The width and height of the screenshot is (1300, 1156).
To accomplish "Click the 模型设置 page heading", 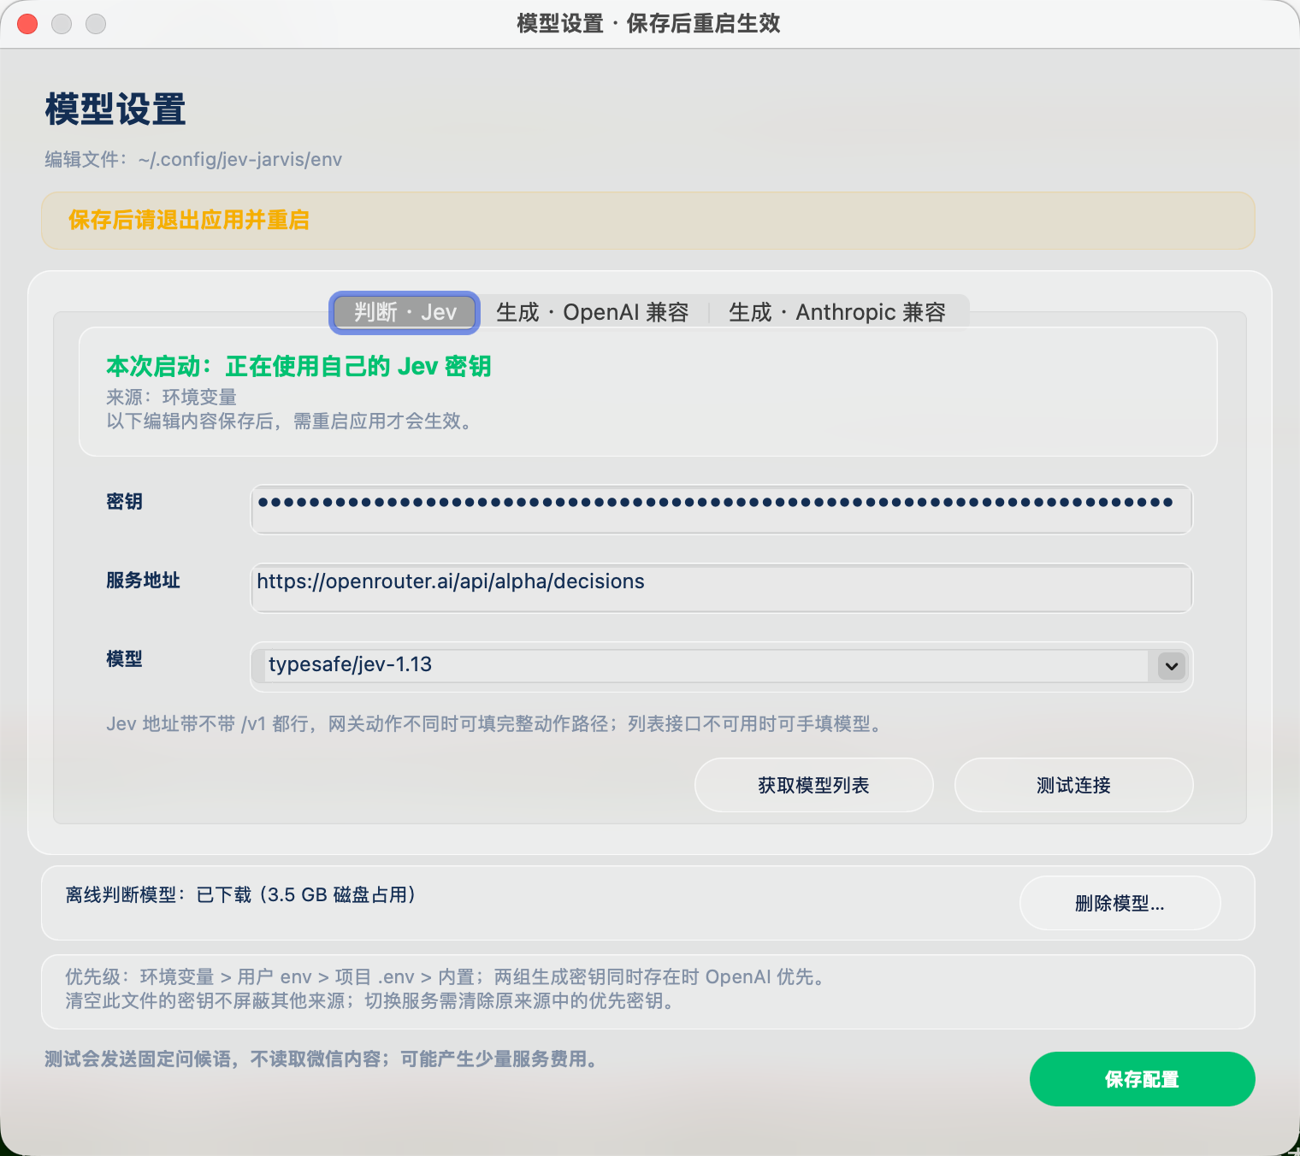I will coord(115,109).
